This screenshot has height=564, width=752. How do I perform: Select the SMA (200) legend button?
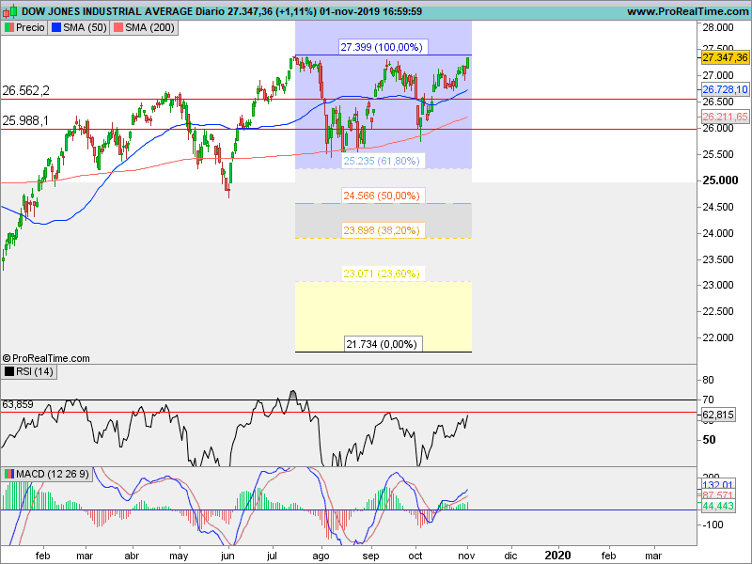(144, 28)
